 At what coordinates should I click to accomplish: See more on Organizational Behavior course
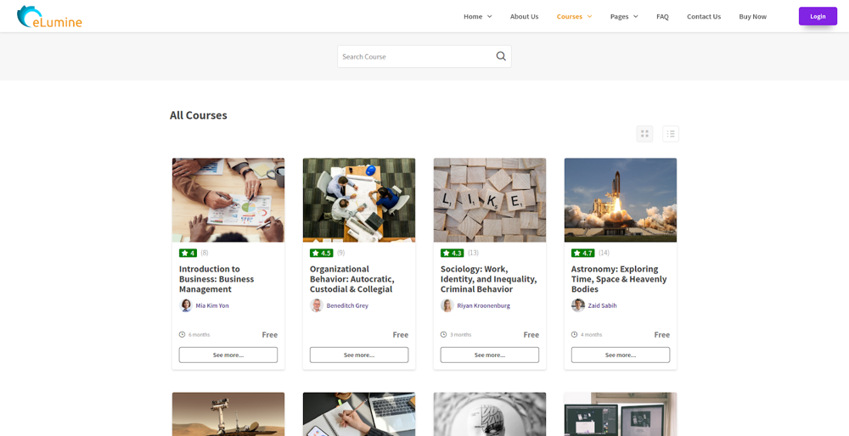pos(359,355)
